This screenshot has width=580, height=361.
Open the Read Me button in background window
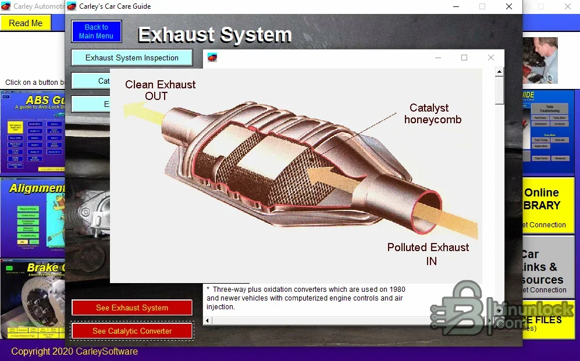point(26,23)
